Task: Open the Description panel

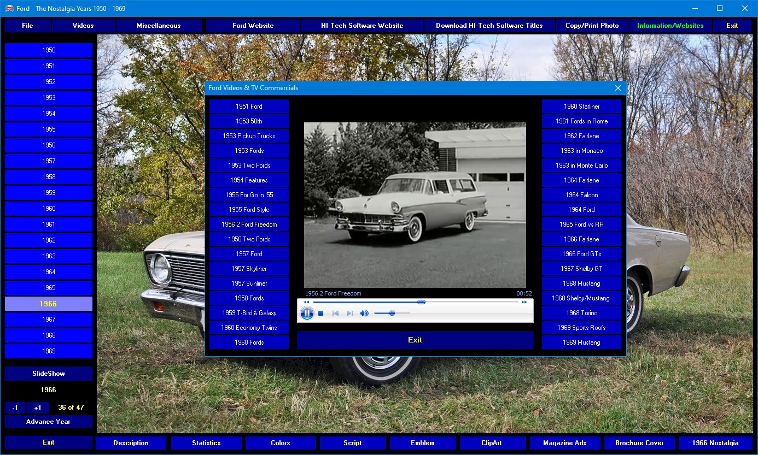Action: (x=131, y=443)
